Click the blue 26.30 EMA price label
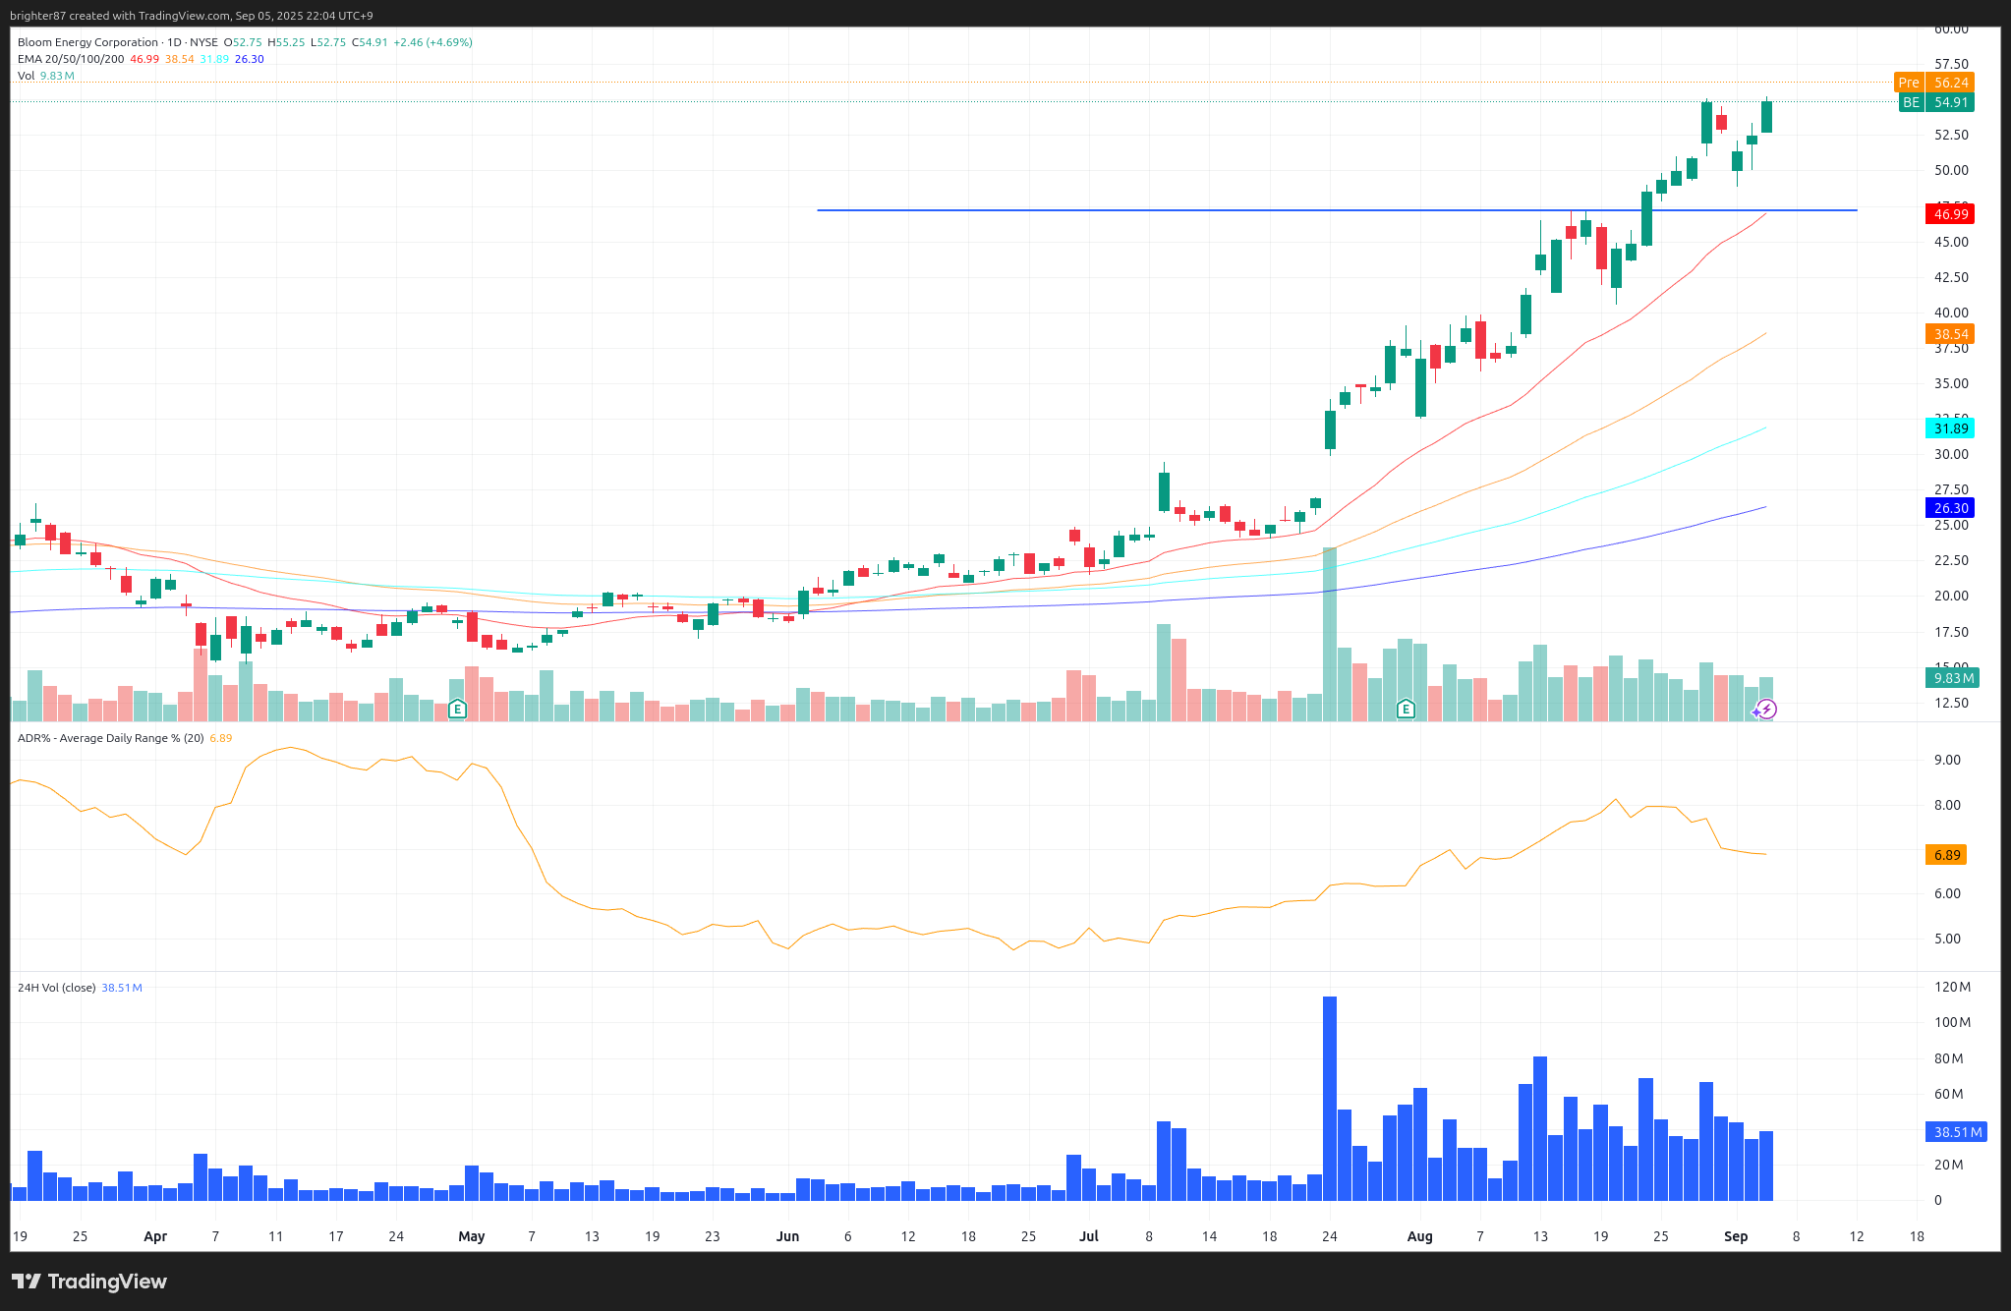Image resolution: width=2011 pixels, height=1311 pixels. [x=1950, y=508]
